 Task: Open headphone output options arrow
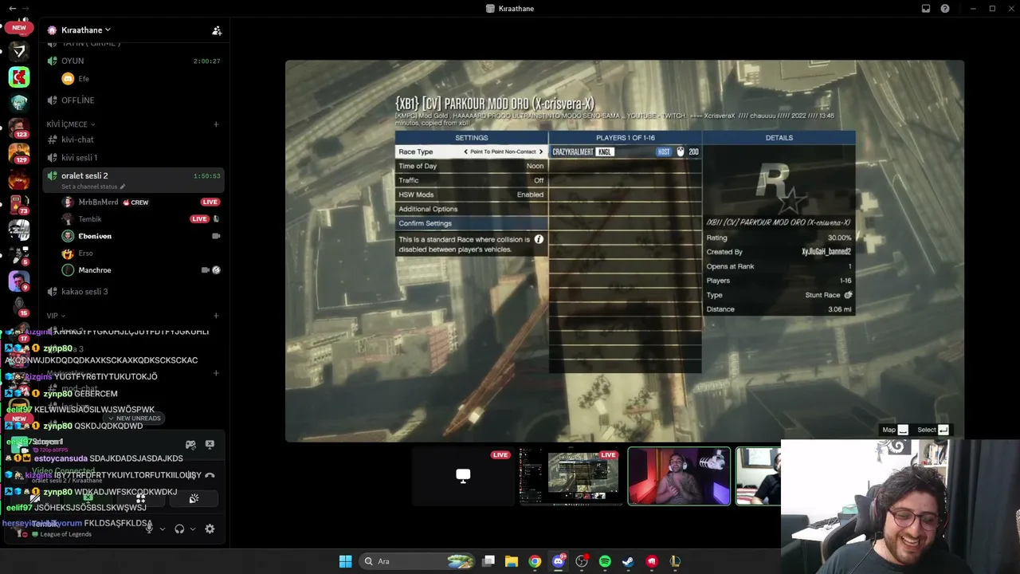pos(192,529)
